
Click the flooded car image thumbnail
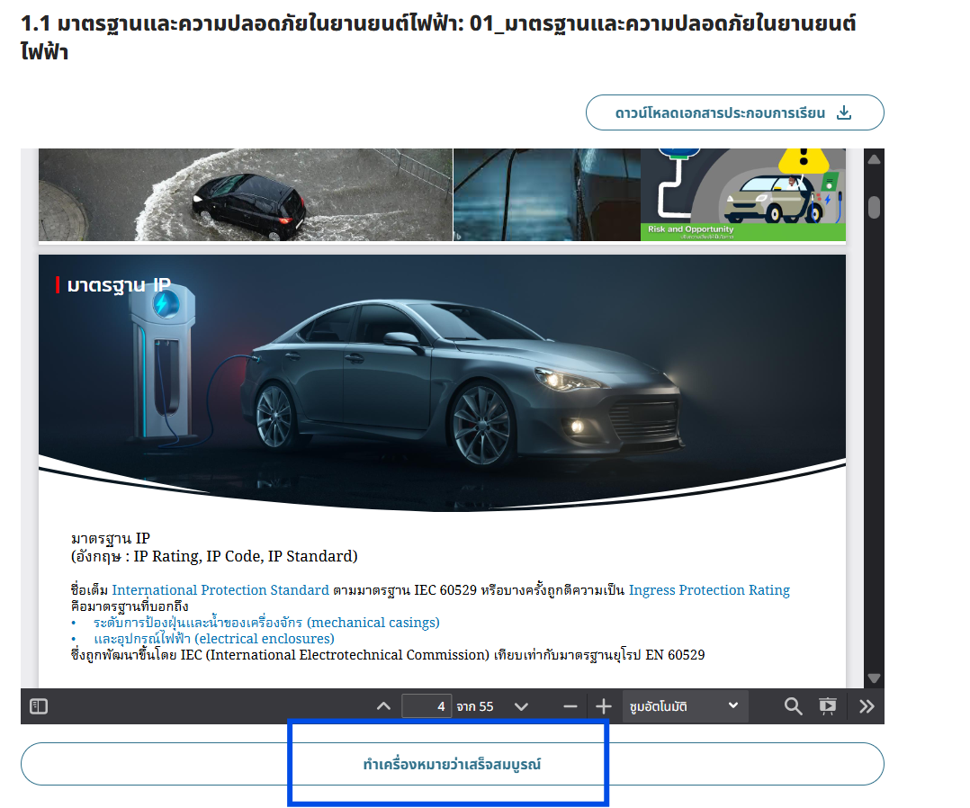[245, 194]
